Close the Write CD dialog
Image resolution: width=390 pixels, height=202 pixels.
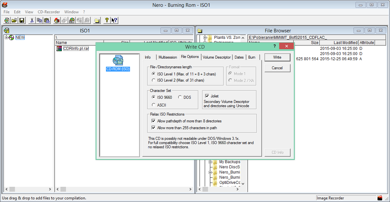[286, 47]
